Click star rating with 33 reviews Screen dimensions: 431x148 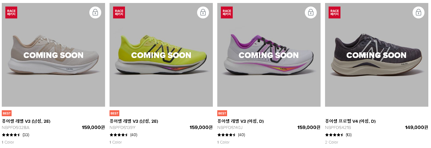(11, 135)
